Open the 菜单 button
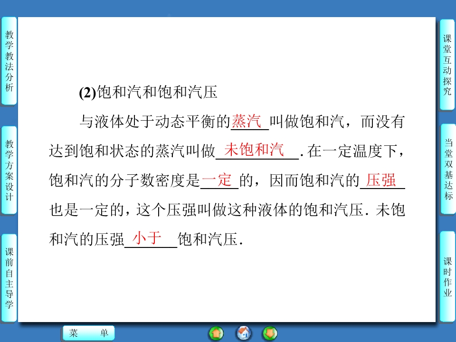 [88, 333]
